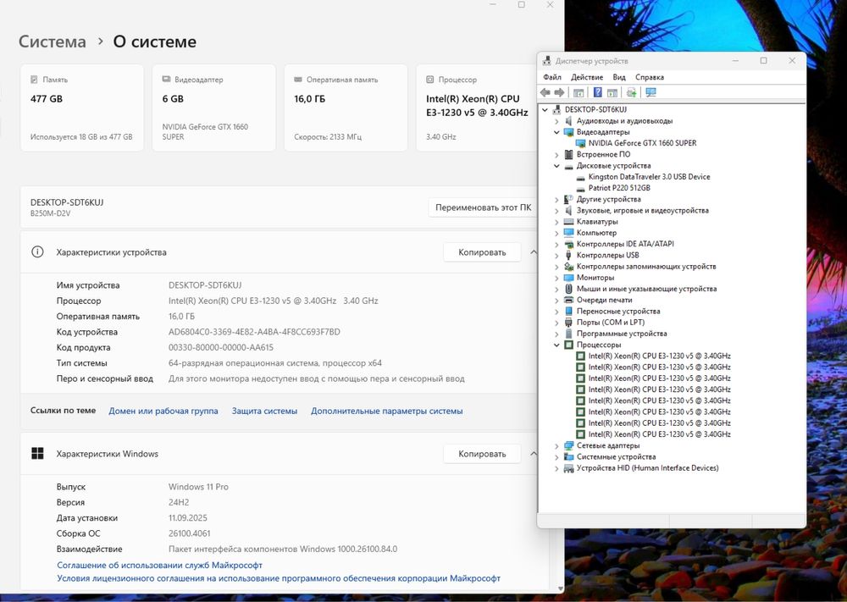The width and height of the screenshot is (847, 602).
Task: Click the chip icon beside Процессоры category
Action: (x=568, y=345)
